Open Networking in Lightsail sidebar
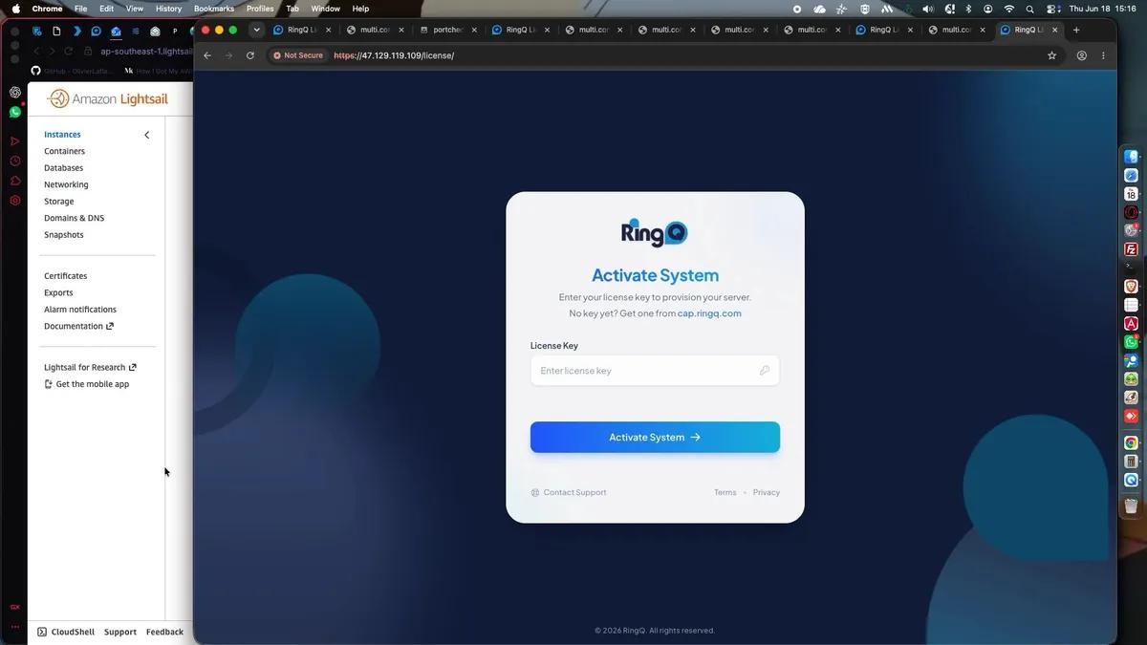The width and height of the screenshot is (1147, 645). coord(66,184)
